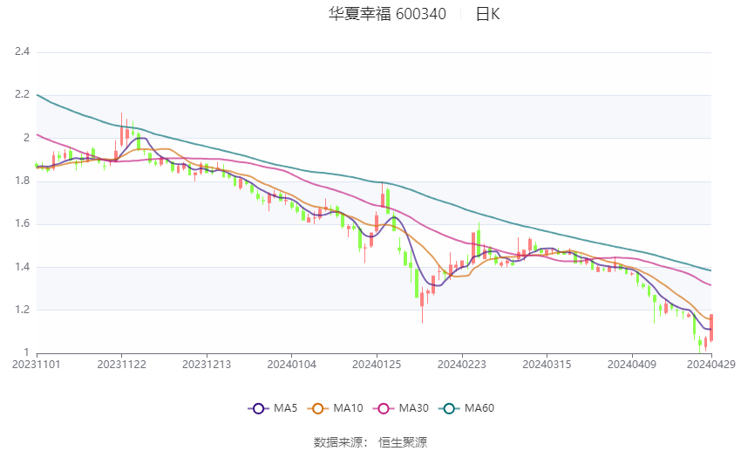Click x-axis date label 20231213
The image size is (741, 451).
(207, 365)
